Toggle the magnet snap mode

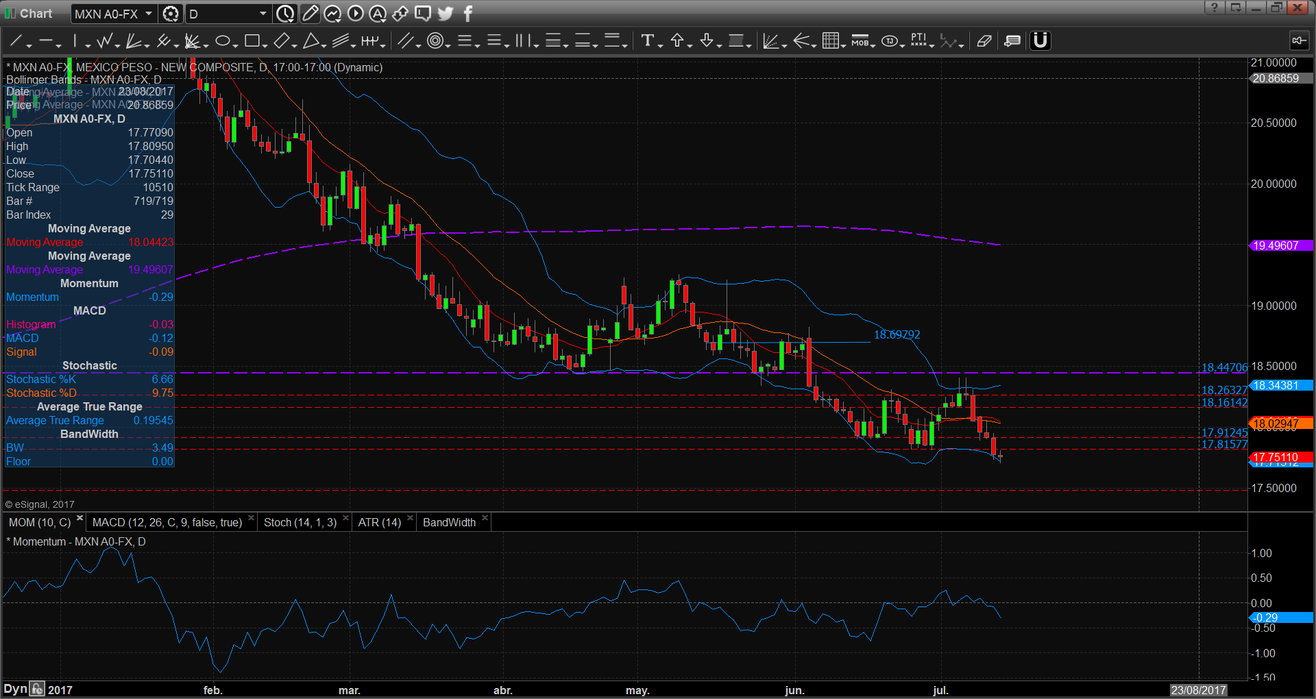point(1040,41)
